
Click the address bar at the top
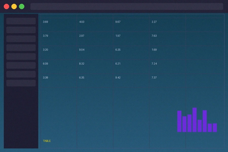click(x=127, y=6)
